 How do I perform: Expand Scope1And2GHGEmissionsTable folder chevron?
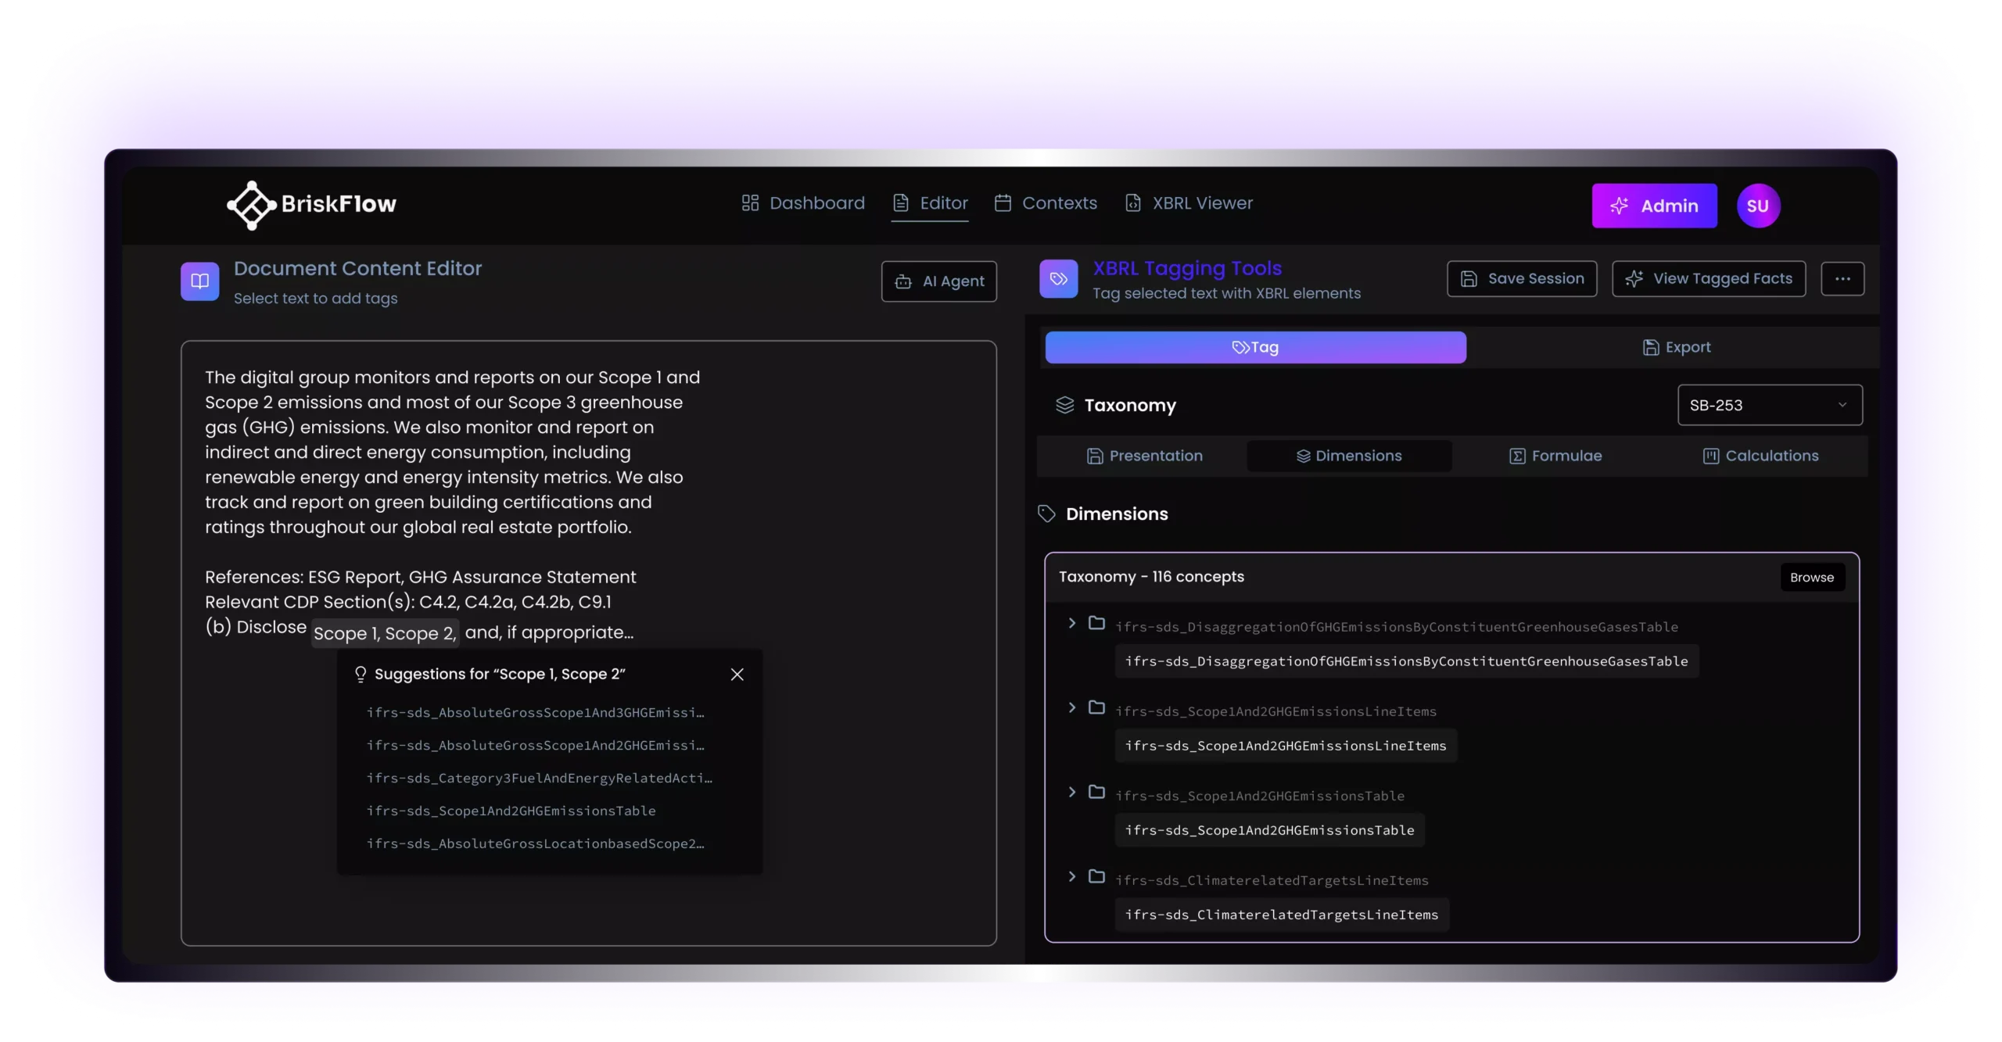[x=1071, y=792]
